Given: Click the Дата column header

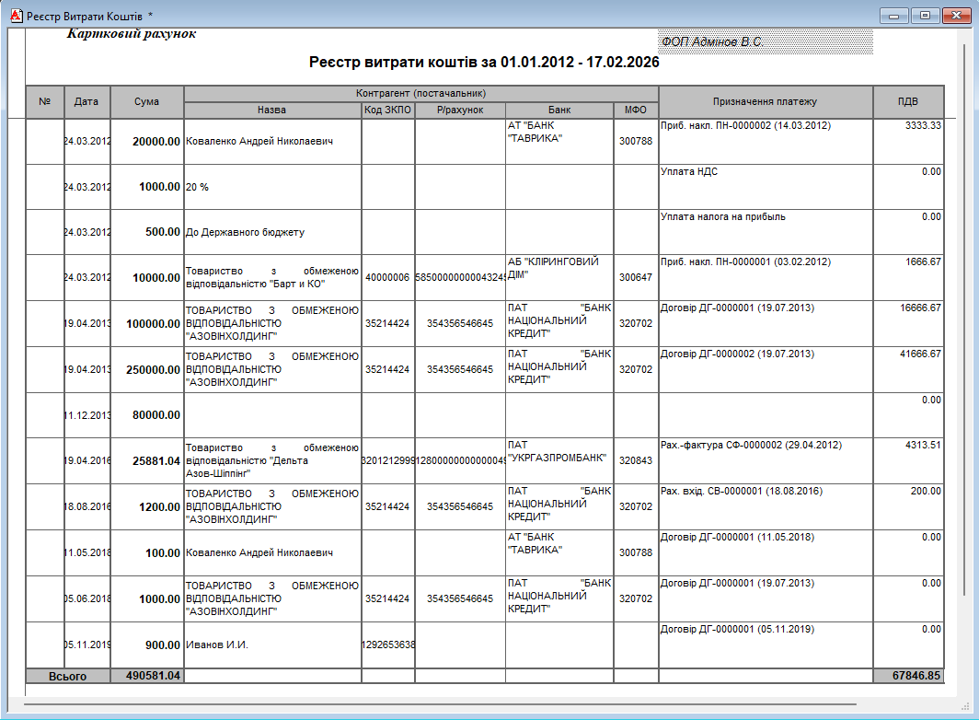Looking at the screenshot, I should point(86,101).
